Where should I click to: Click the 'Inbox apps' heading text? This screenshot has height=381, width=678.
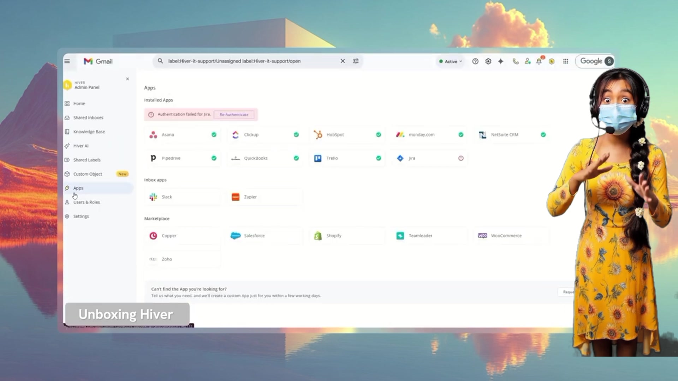coord(155,180)
